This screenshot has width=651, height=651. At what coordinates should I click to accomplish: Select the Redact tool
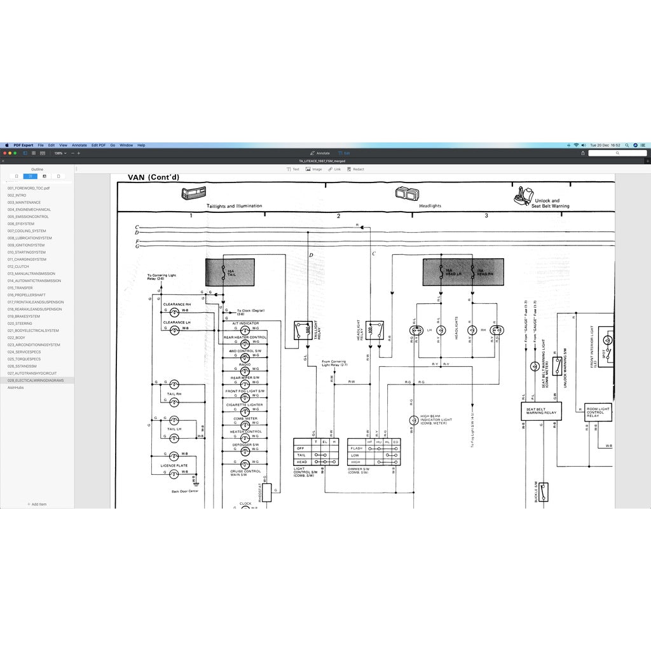coord(355,169)
